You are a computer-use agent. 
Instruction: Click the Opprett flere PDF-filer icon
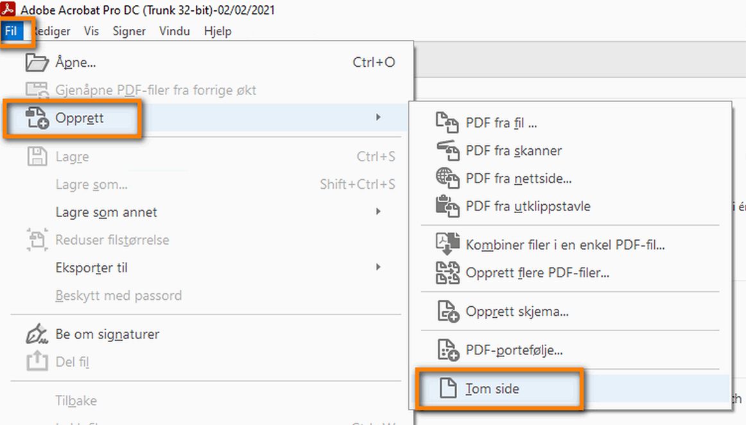click(x=449, y=273)
